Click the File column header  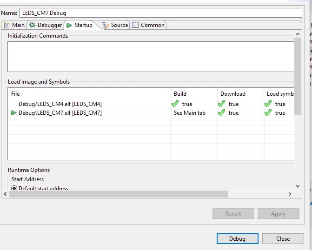(x=89, y=94)
